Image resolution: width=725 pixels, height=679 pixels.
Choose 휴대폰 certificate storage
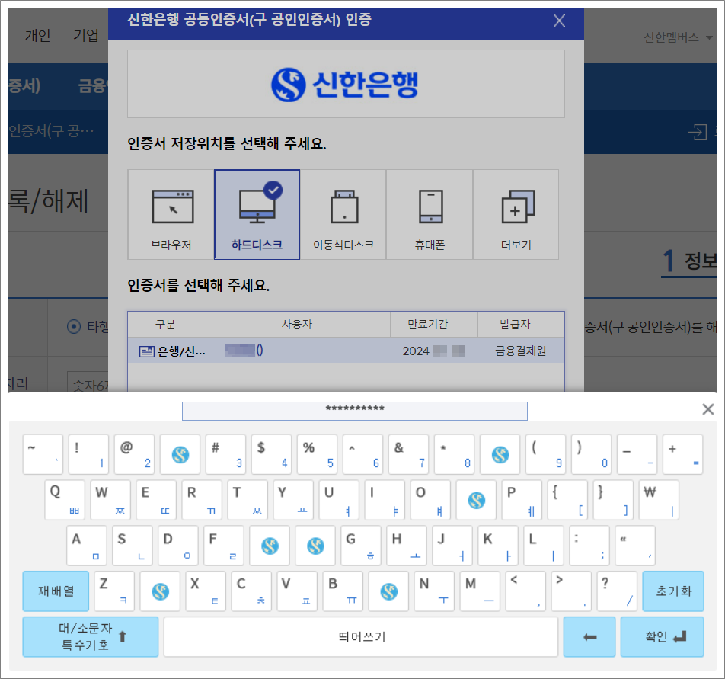(430, 215)
